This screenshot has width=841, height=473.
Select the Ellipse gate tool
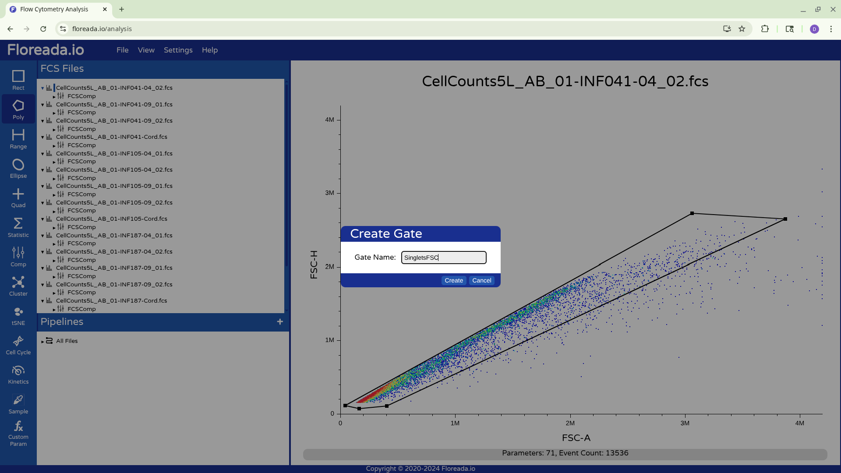pos(18,169)
